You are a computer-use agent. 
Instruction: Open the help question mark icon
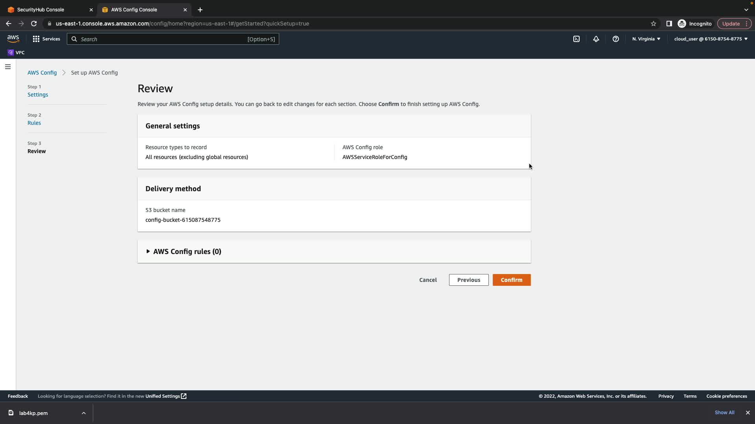[615, 39]
